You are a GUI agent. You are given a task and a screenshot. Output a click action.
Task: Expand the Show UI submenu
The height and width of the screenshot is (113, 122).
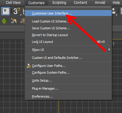point(68,50)
